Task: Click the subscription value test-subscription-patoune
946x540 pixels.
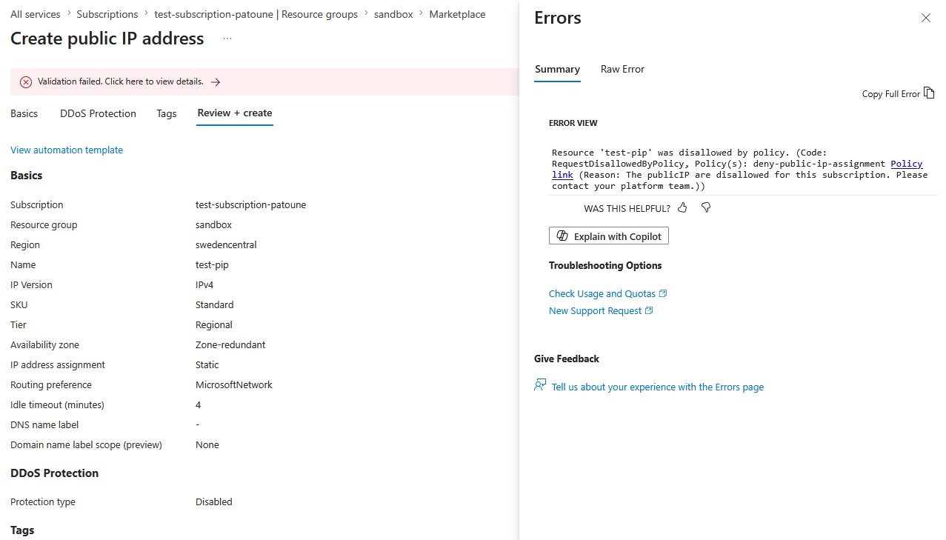Action: 250,204
